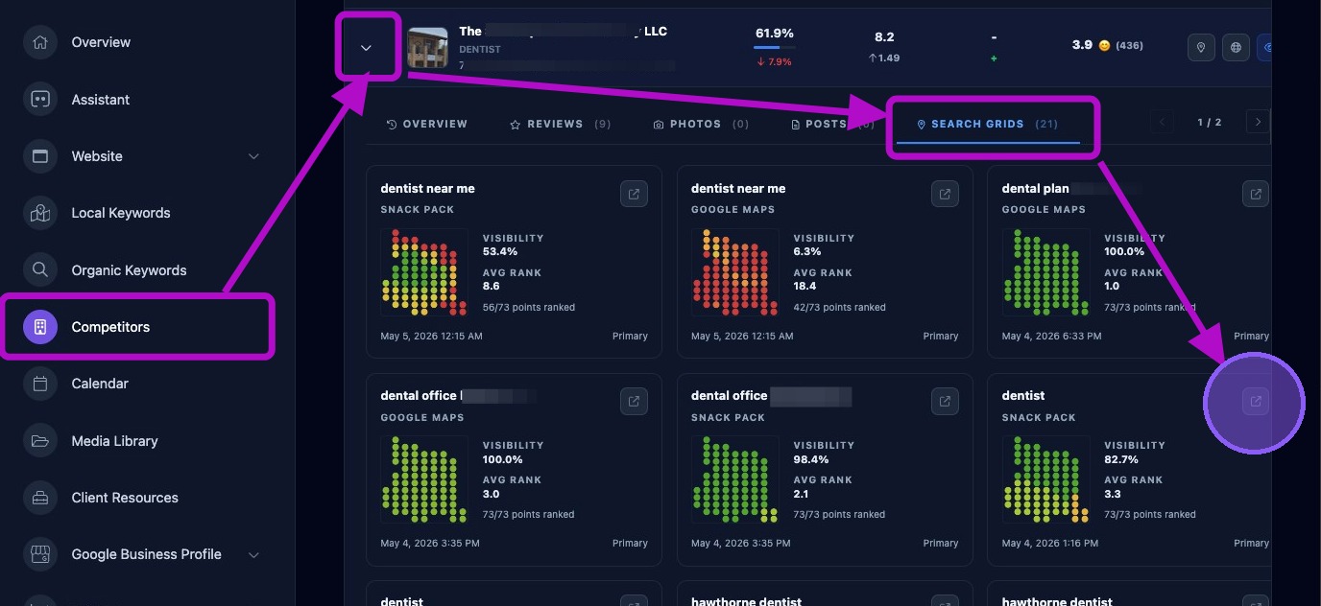The image size is (1321, 606).
Task: Click the May 4, 2026 6:33 PM timestamp
Action: coord(1051,337)
